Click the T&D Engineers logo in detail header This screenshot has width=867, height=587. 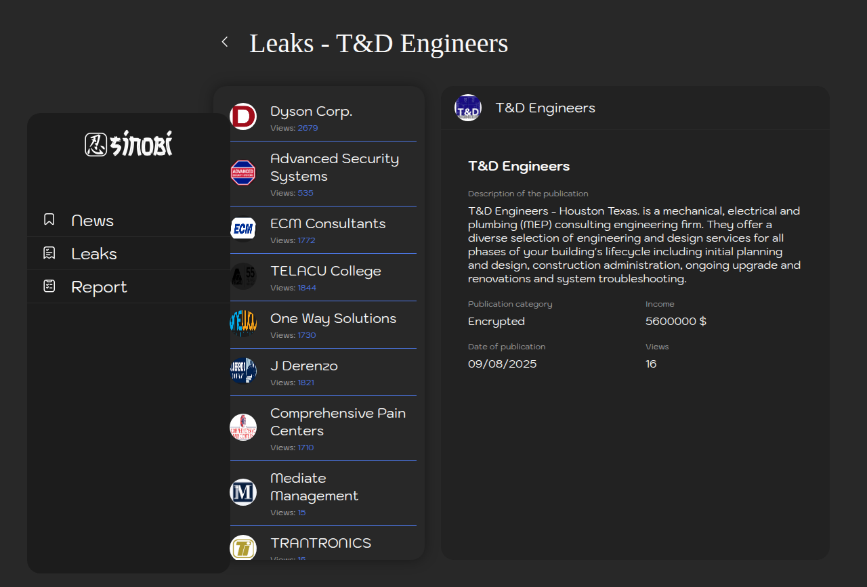coord(468,108)
